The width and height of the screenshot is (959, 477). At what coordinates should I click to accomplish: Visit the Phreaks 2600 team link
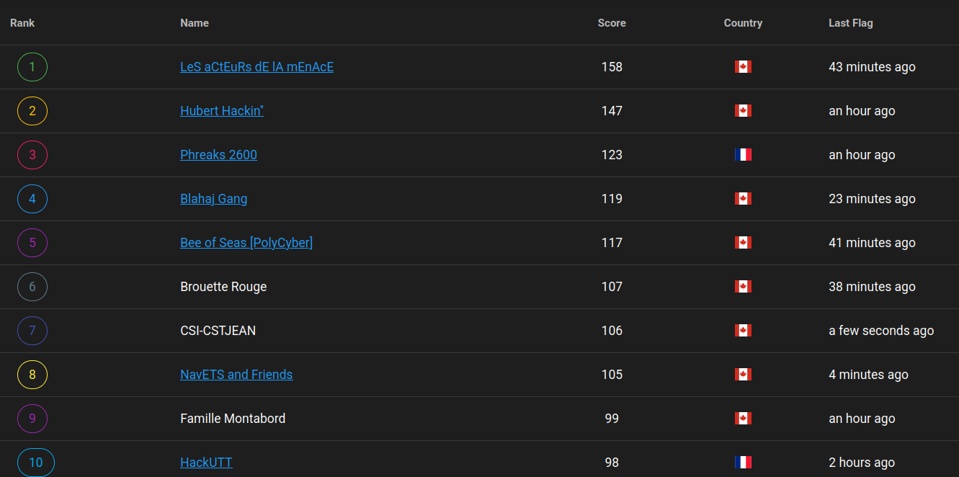coord(218,155)
